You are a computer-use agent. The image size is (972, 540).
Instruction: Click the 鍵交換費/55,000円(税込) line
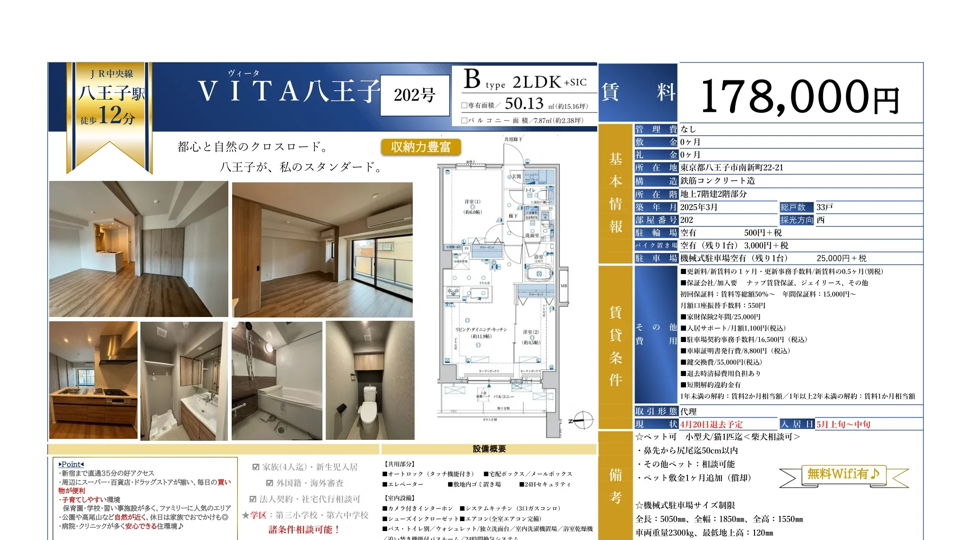(x=721, y=362)
